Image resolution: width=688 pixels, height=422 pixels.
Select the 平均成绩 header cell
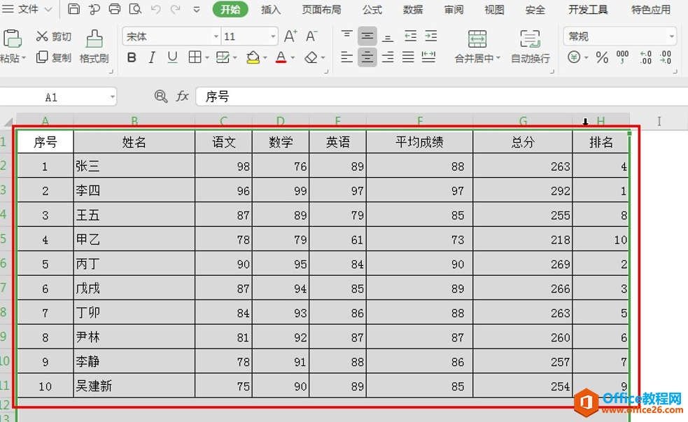(419, 141)
